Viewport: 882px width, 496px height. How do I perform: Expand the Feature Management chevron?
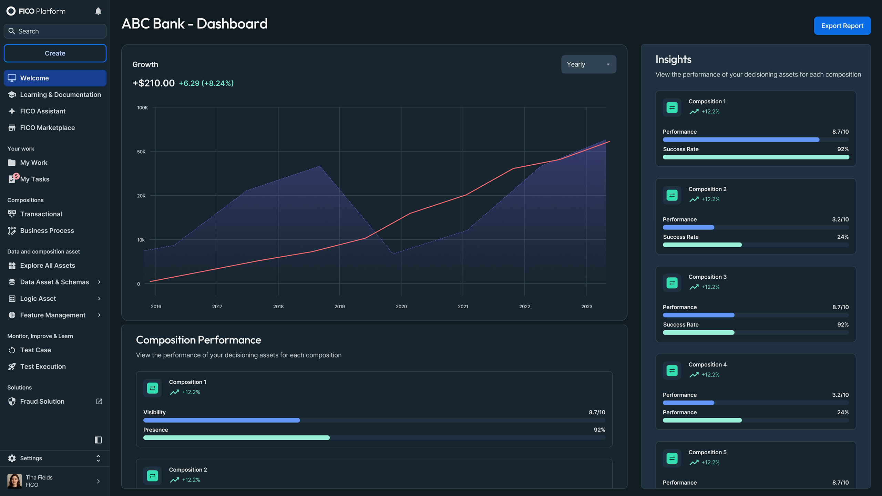tap(99, 315)
